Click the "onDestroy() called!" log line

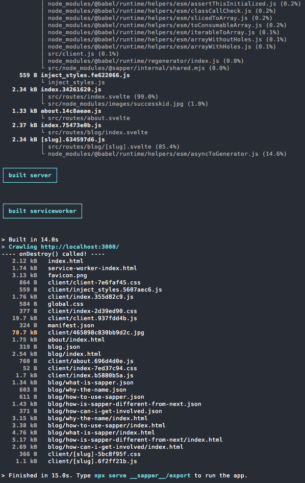[x=53, y=254]
